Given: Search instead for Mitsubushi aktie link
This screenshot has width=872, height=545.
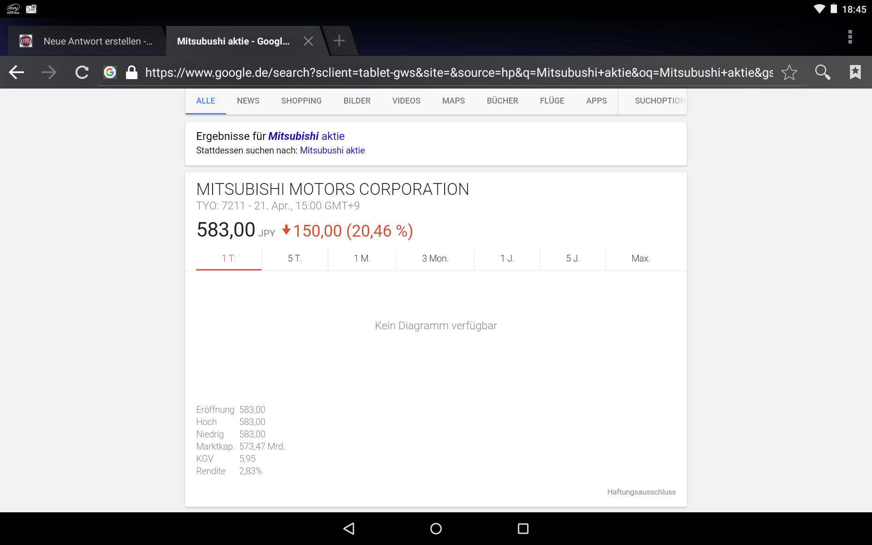Looking at the screenshot, I should (x=332, y=150).
